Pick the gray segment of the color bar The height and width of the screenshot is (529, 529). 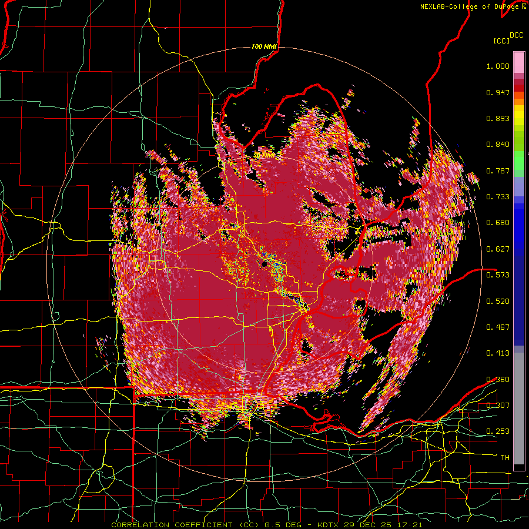coord(519,409)
